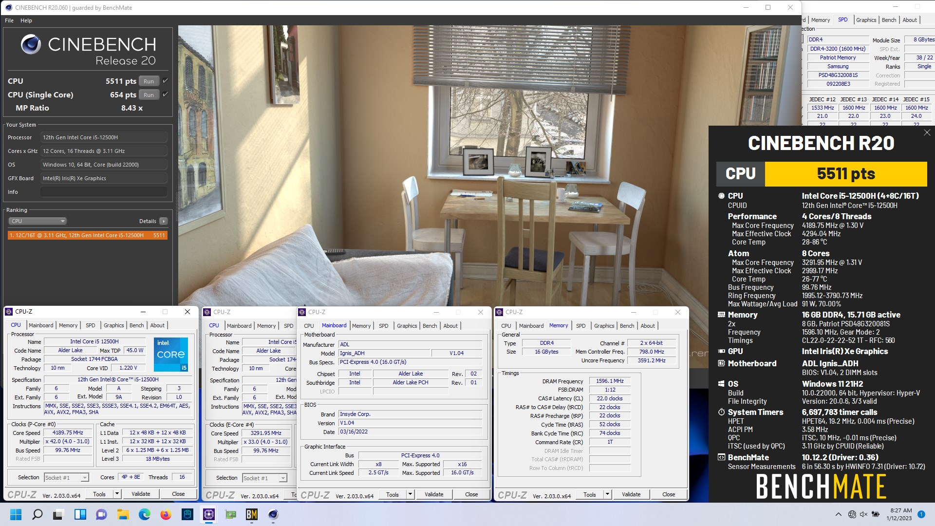The image size is (935, 526).
Task: Click the CPU chip icon in BenchMate panel
Action: point(721,196)
